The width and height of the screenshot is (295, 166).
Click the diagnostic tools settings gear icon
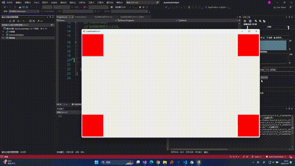tap(245, 21)
